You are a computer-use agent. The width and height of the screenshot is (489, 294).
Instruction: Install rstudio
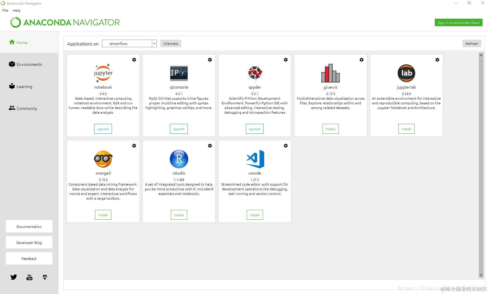(x=179, y=215)
